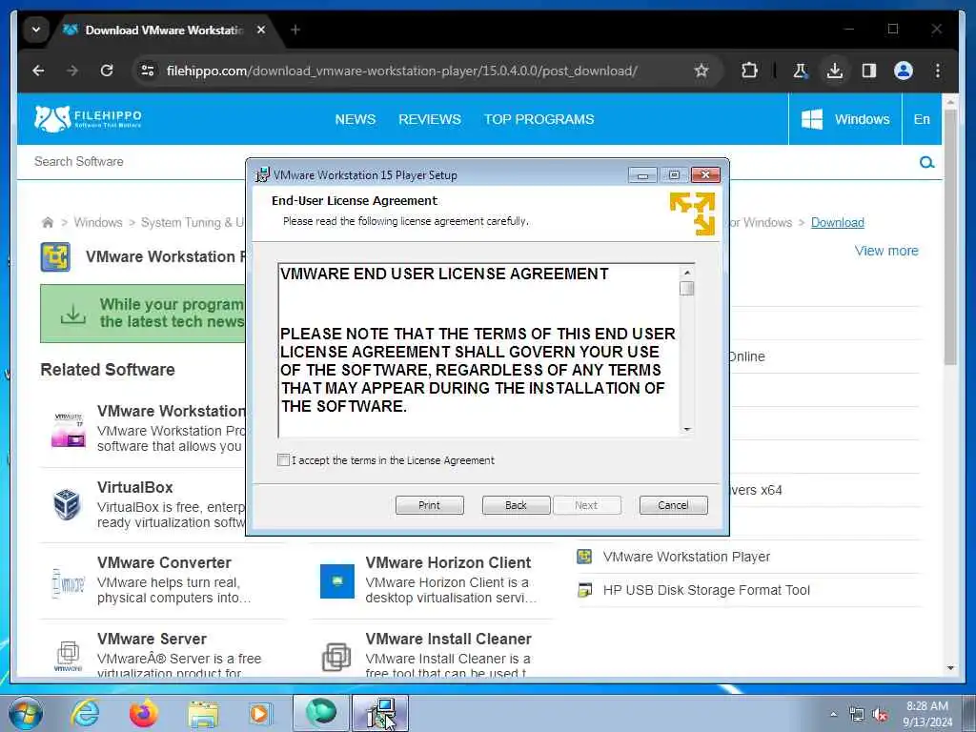
Task: Open HP USB Disk Storage Format Tool link
Action: tap(706, 590)
